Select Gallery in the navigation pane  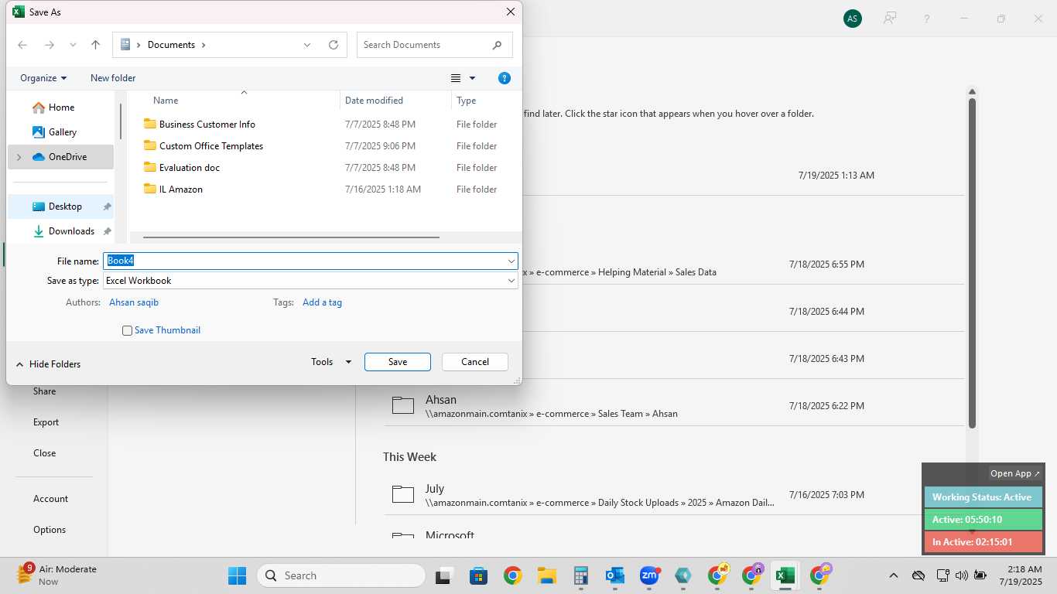point(63,132)
